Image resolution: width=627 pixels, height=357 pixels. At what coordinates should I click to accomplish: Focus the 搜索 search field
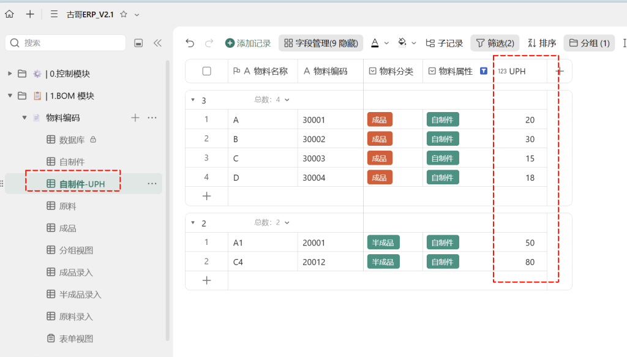[66, 43]
